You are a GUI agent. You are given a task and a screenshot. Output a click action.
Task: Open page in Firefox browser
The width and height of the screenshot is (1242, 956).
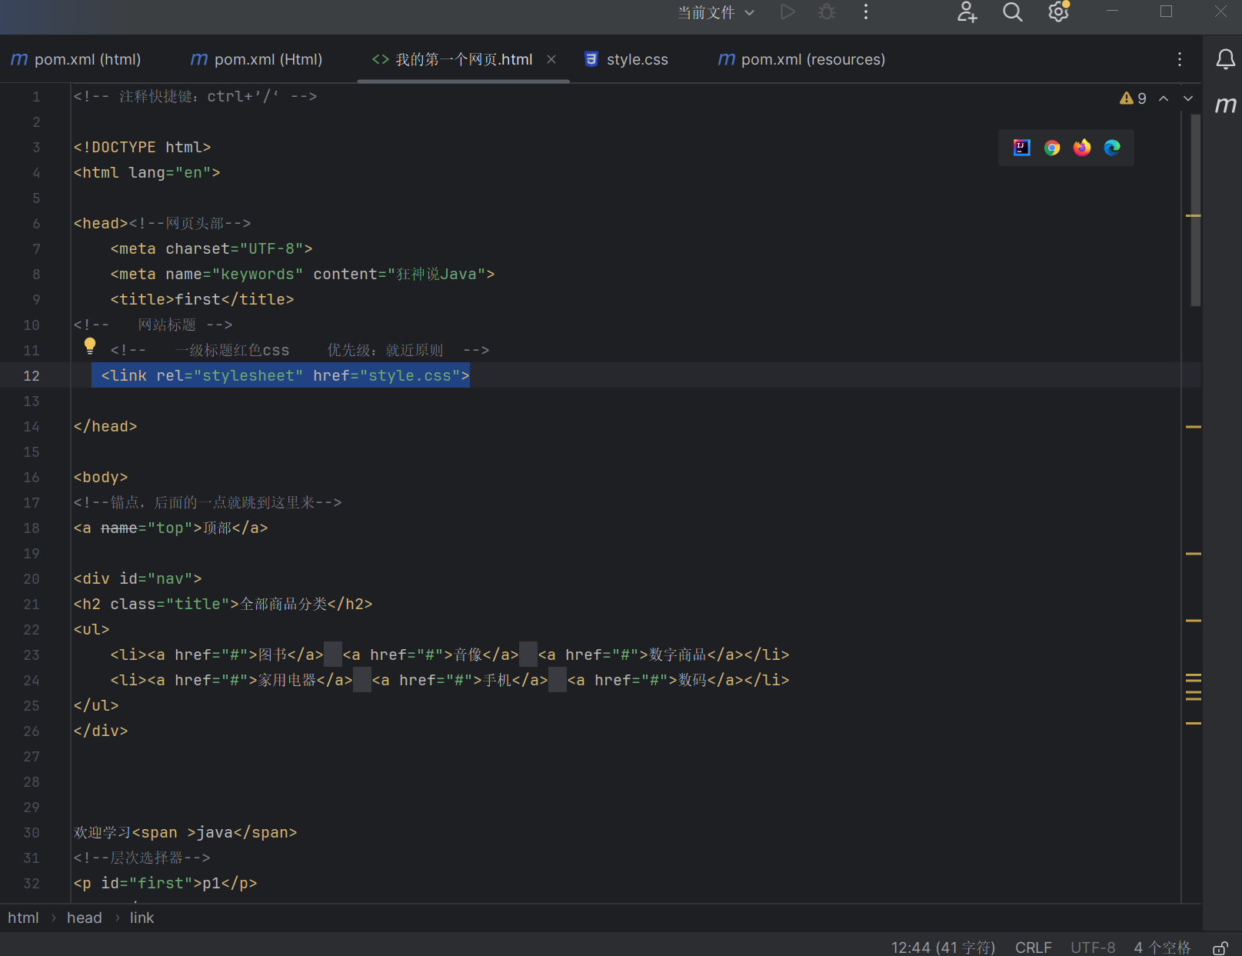tap(1082, 148)
